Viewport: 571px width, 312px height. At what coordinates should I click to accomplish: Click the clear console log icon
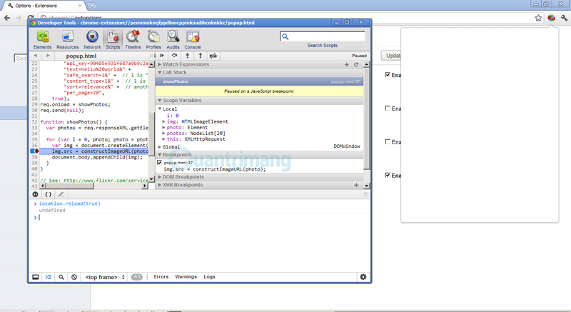(74, 277)
